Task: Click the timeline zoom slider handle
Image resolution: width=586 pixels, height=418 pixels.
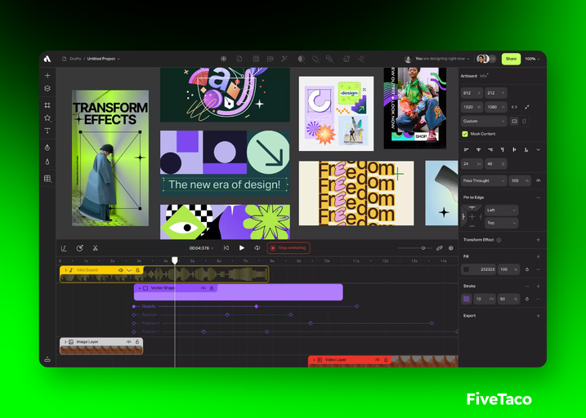Action: pos(423,248)
